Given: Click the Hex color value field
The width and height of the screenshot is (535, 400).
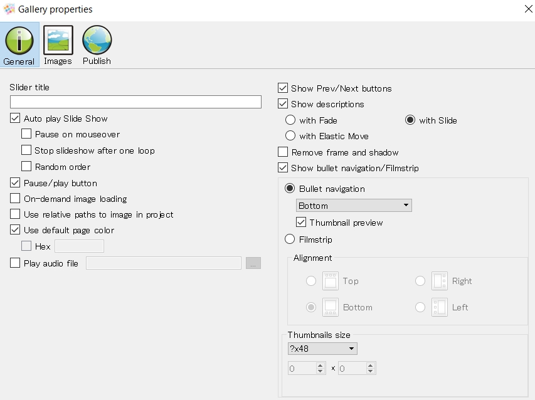Looking at the screenshot, I should pyautogui.click(x=79, y=246).
